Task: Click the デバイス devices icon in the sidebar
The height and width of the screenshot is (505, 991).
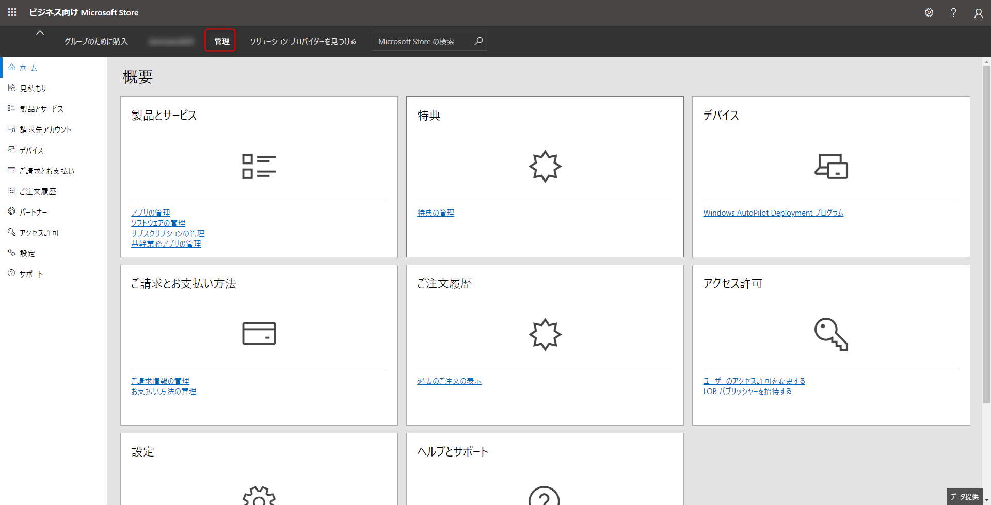Action: click(11, 150)
